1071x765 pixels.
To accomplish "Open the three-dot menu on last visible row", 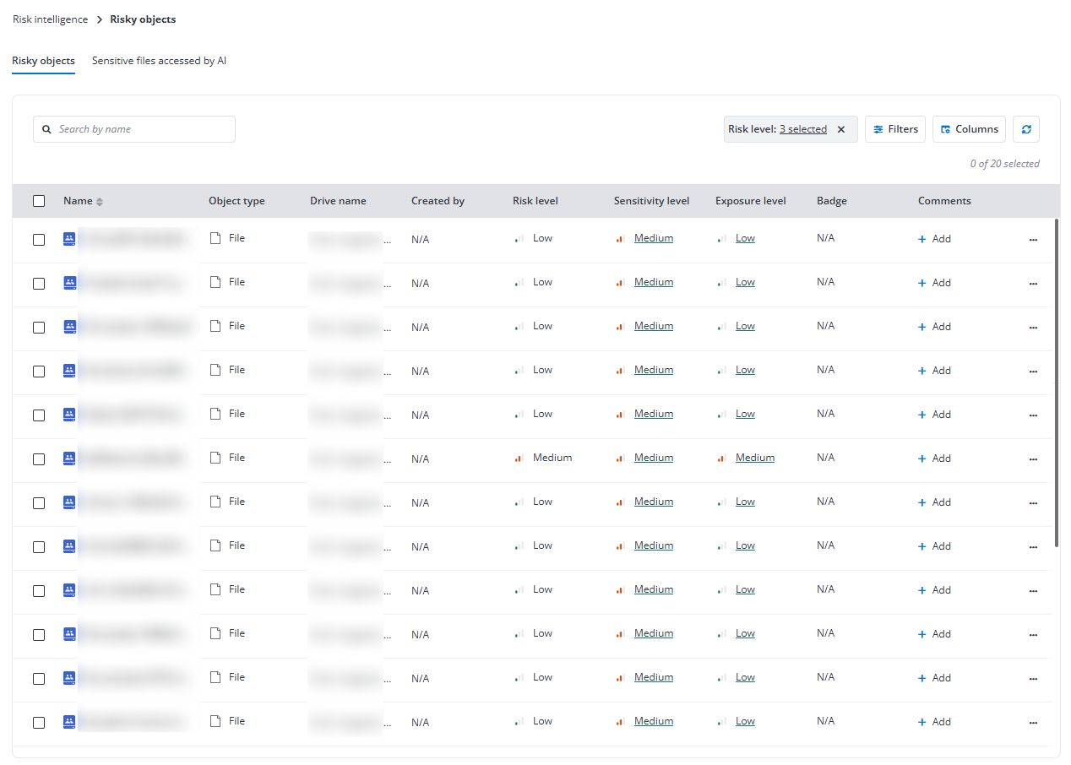I will [1033, 723].
